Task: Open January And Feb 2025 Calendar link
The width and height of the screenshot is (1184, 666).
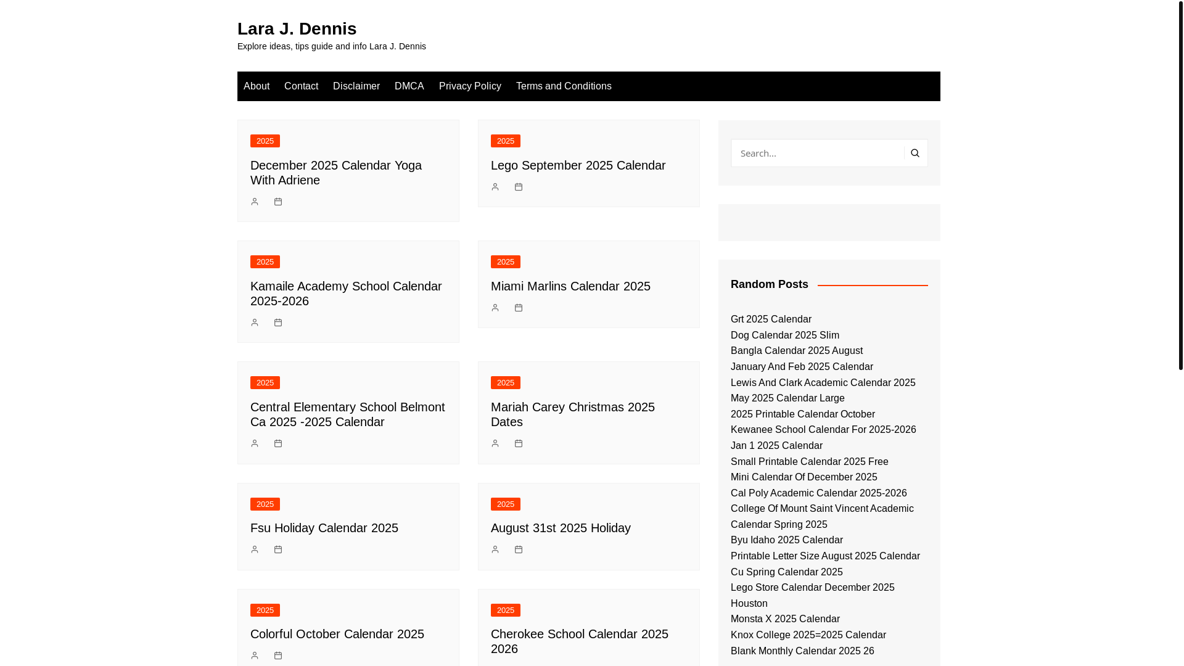Action: [802, 367]
